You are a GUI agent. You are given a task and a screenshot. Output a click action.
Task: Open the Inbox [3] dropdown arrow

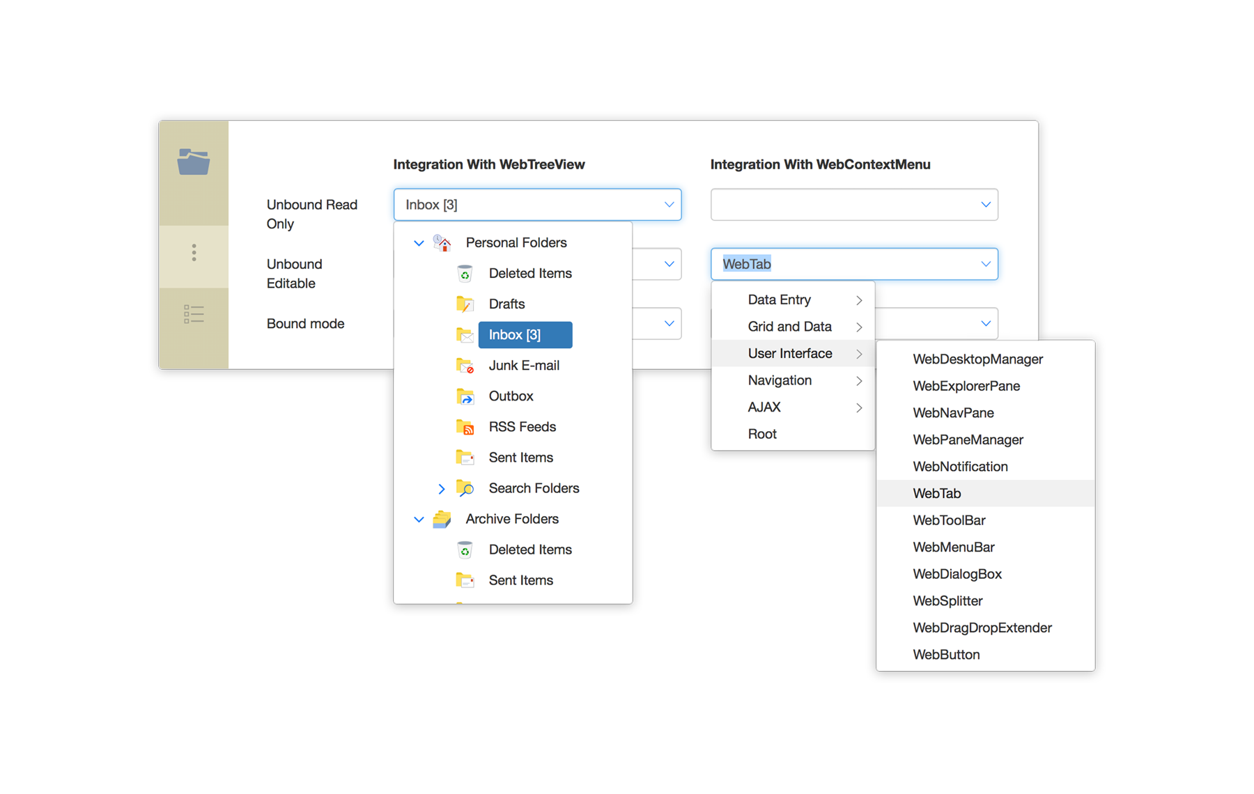(x=669, y=205)
